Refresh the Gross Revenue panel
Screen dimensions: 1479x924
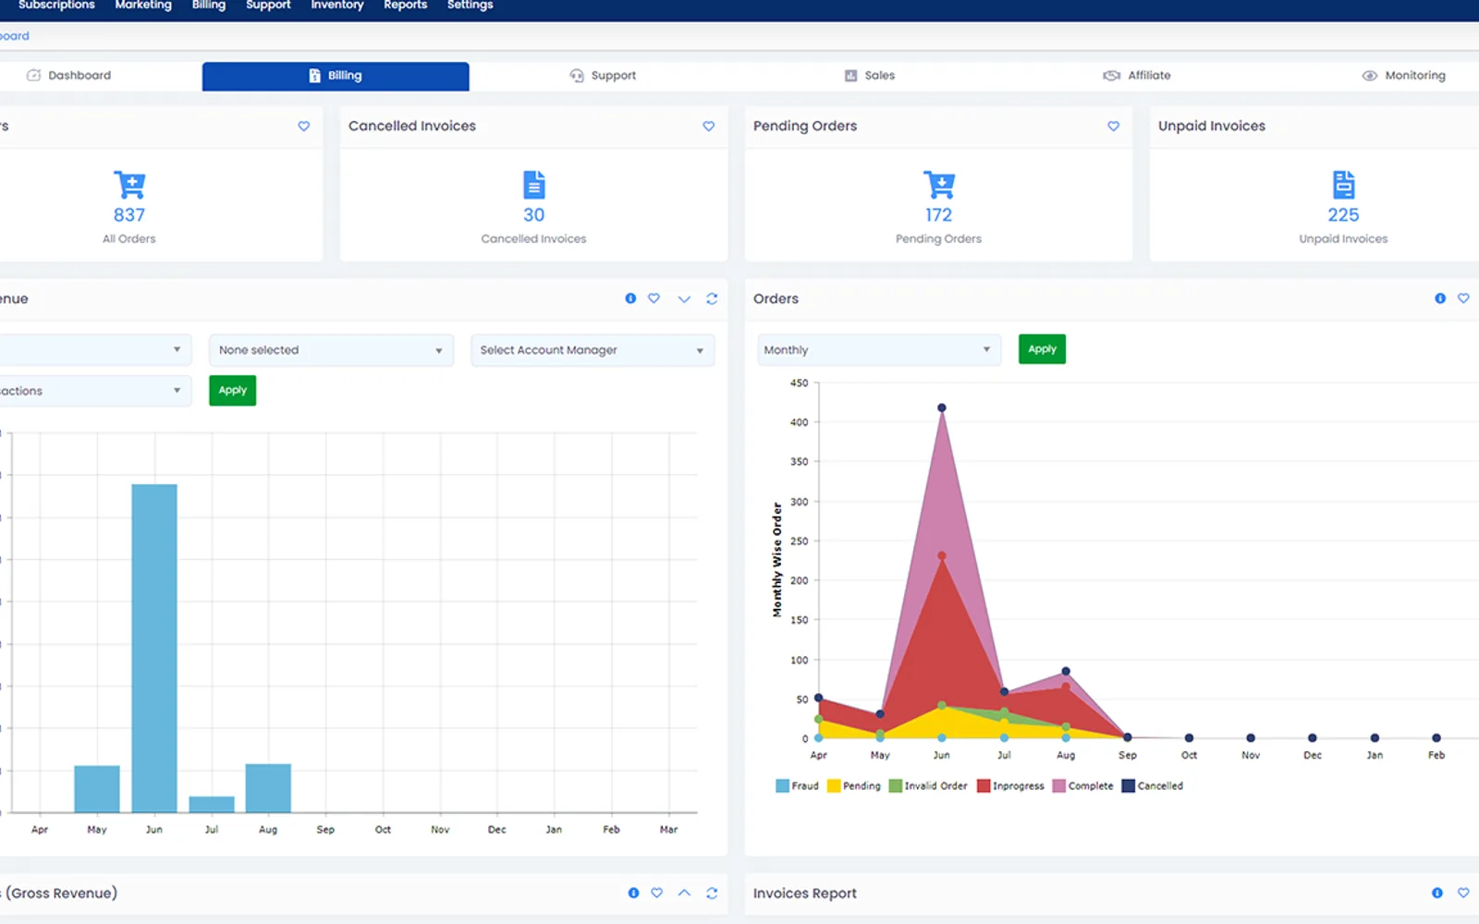[712, 893]
